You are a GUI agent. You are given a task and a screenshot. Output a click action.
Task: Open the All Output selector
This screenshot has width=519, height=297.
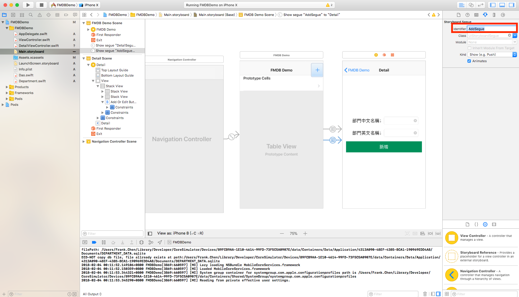tap(92, 294)
